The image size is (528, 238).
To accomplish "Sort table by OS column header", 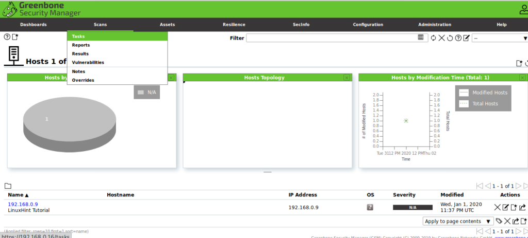I will (x=370, y=195).
